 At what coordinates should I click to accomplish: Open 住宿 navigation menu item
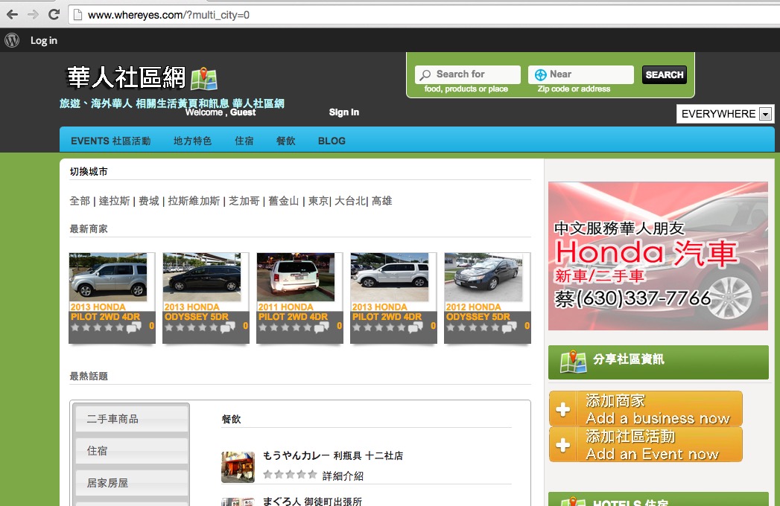(x=244, y=141)
